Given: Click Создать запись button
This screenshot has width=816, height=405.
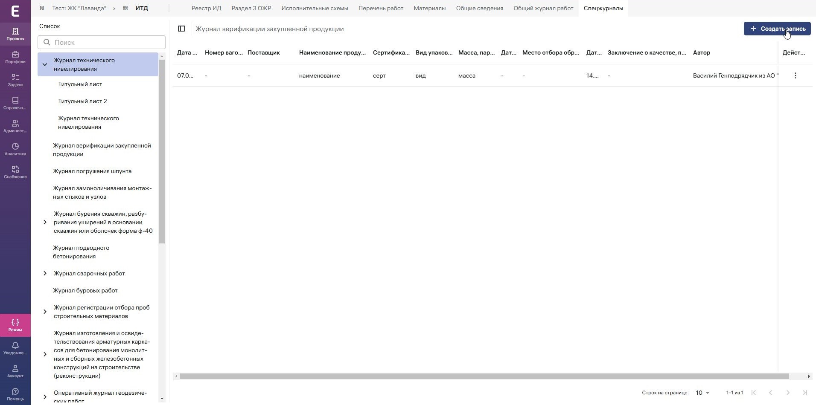Looking at the screenshot, I should pos(777,29).
